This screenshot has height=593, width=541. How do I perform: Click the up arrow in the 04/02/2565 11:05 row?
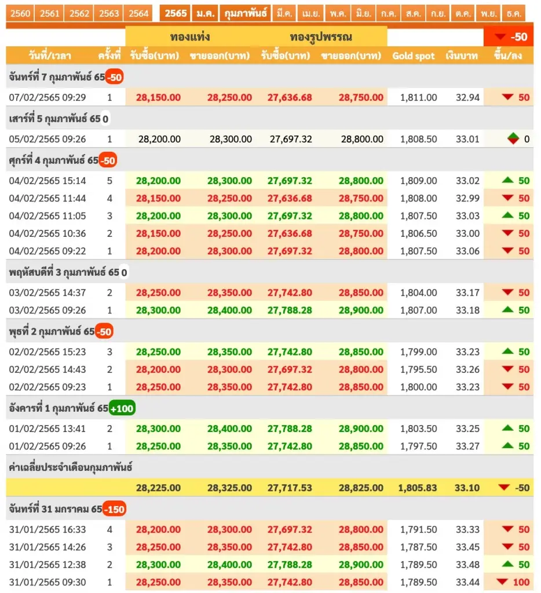click(507, 215)
